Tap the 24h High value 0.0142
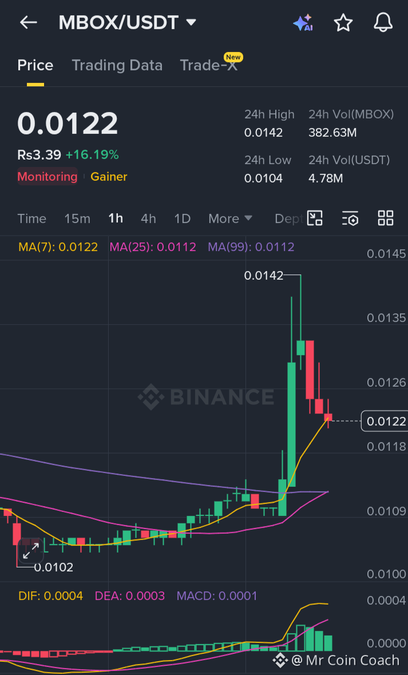Screen dimensions: 408x675 [263, 133]
